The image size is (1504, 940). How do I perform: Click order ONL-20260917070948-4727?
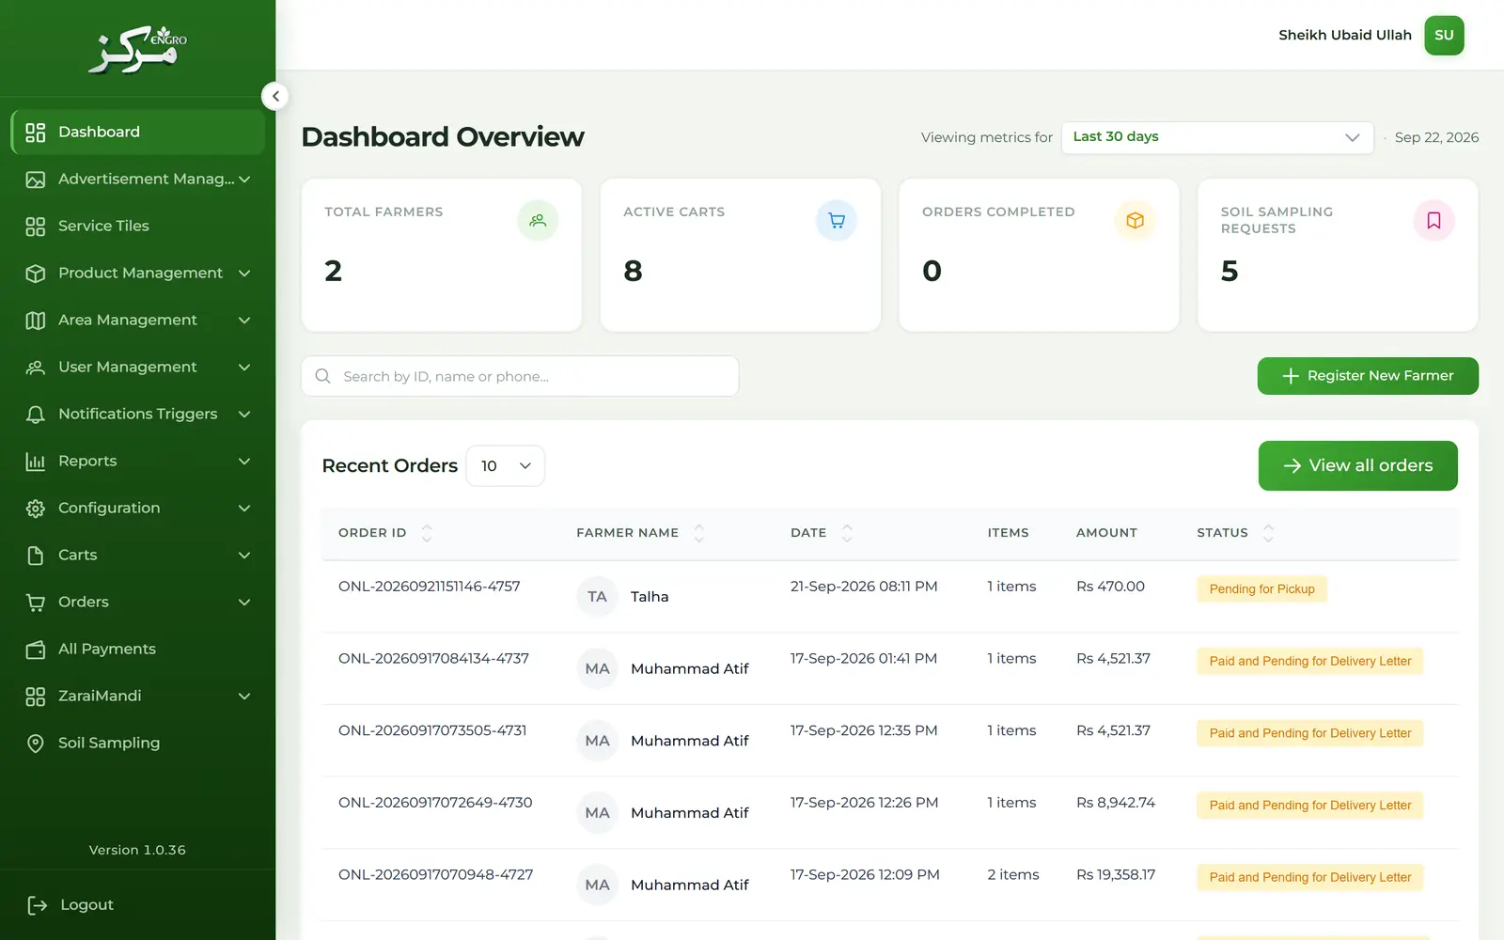click(x=435, y=875)
